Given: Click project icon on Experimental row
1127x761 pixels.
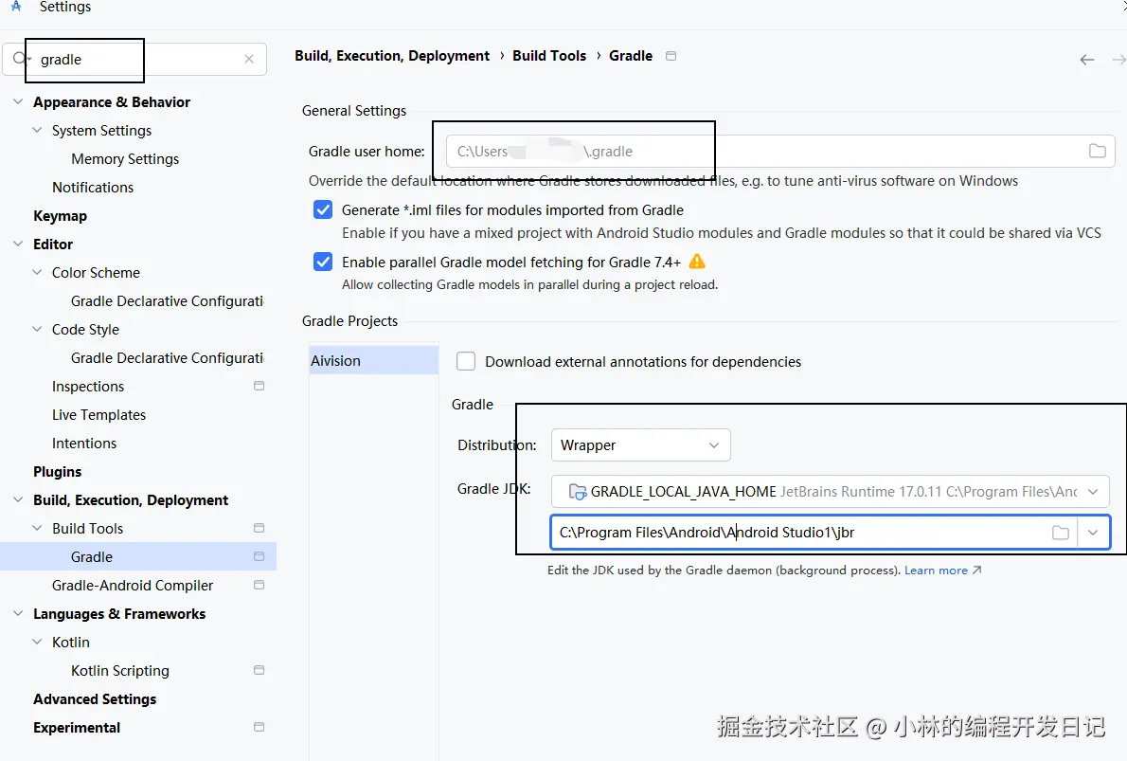Looking at the screenshot, I should (x=259, y=727).
